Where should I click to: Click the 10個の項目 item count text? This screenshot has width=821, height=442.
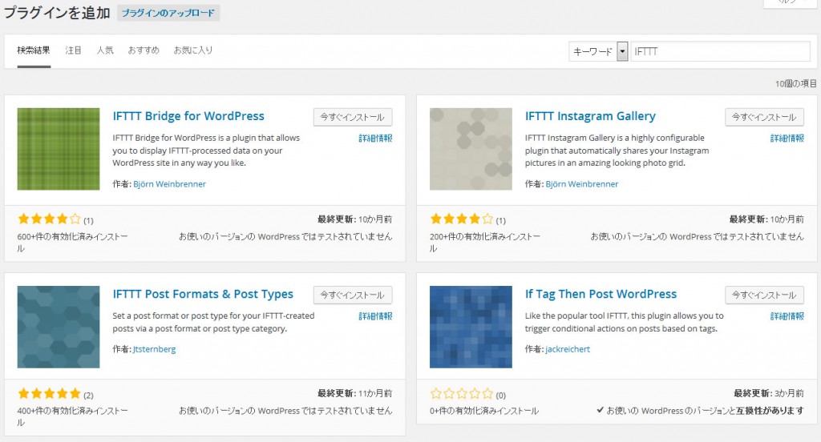(x=795, y=84)
